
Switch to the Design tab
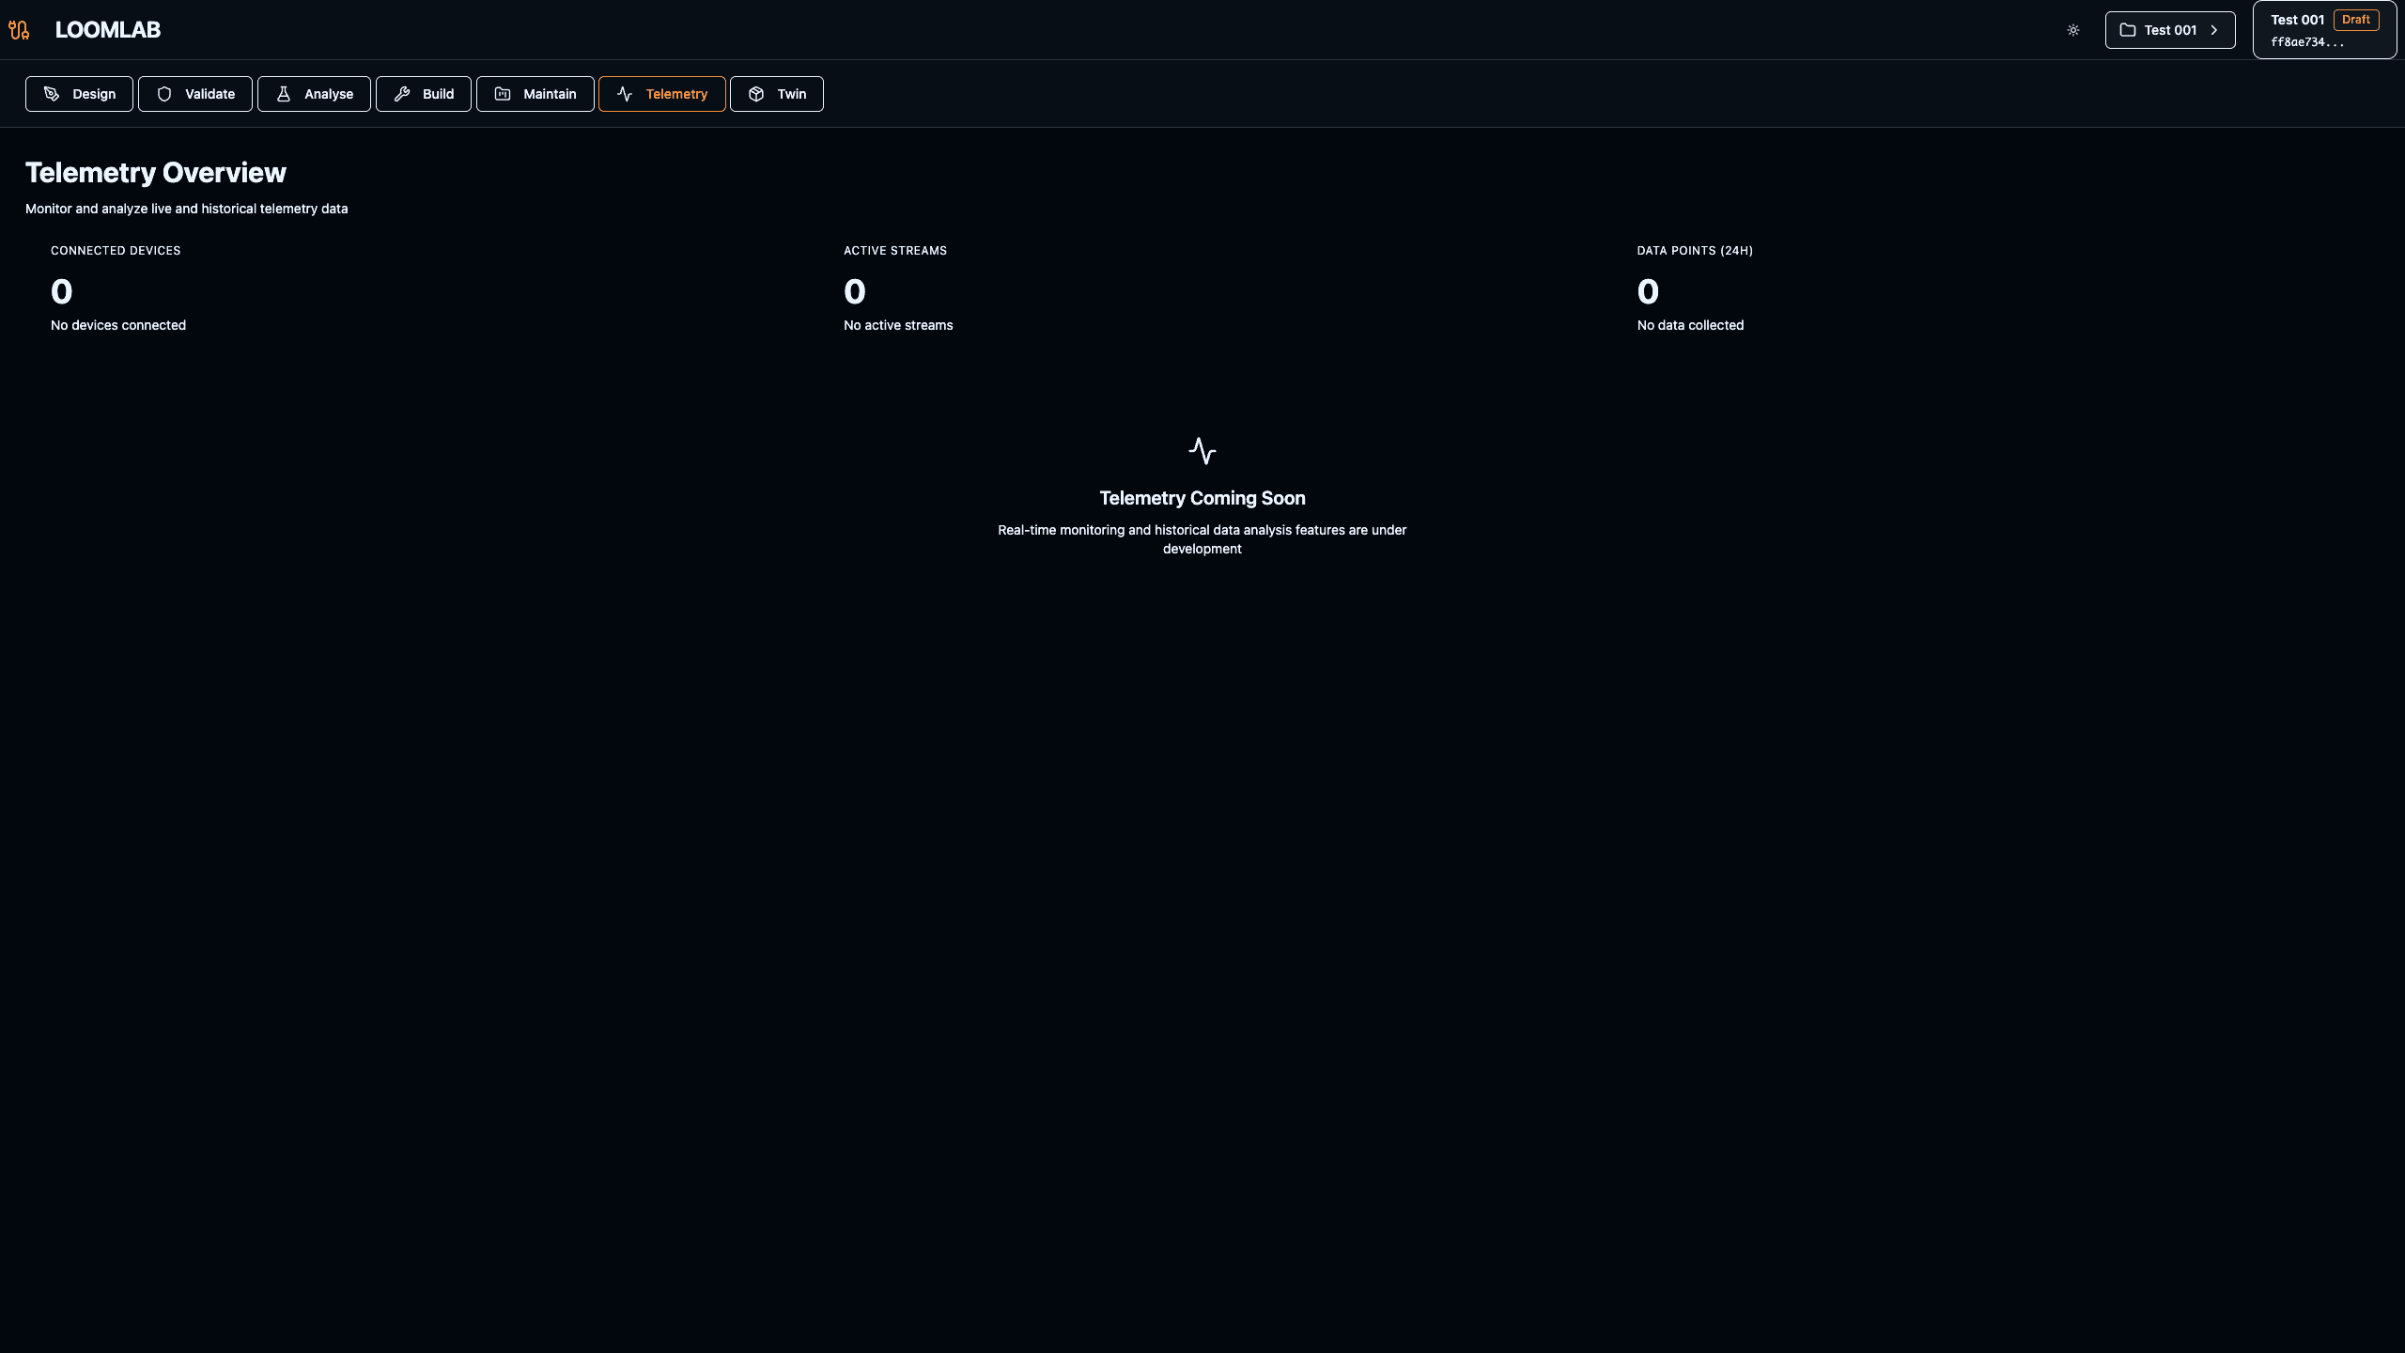click(79, 93)
